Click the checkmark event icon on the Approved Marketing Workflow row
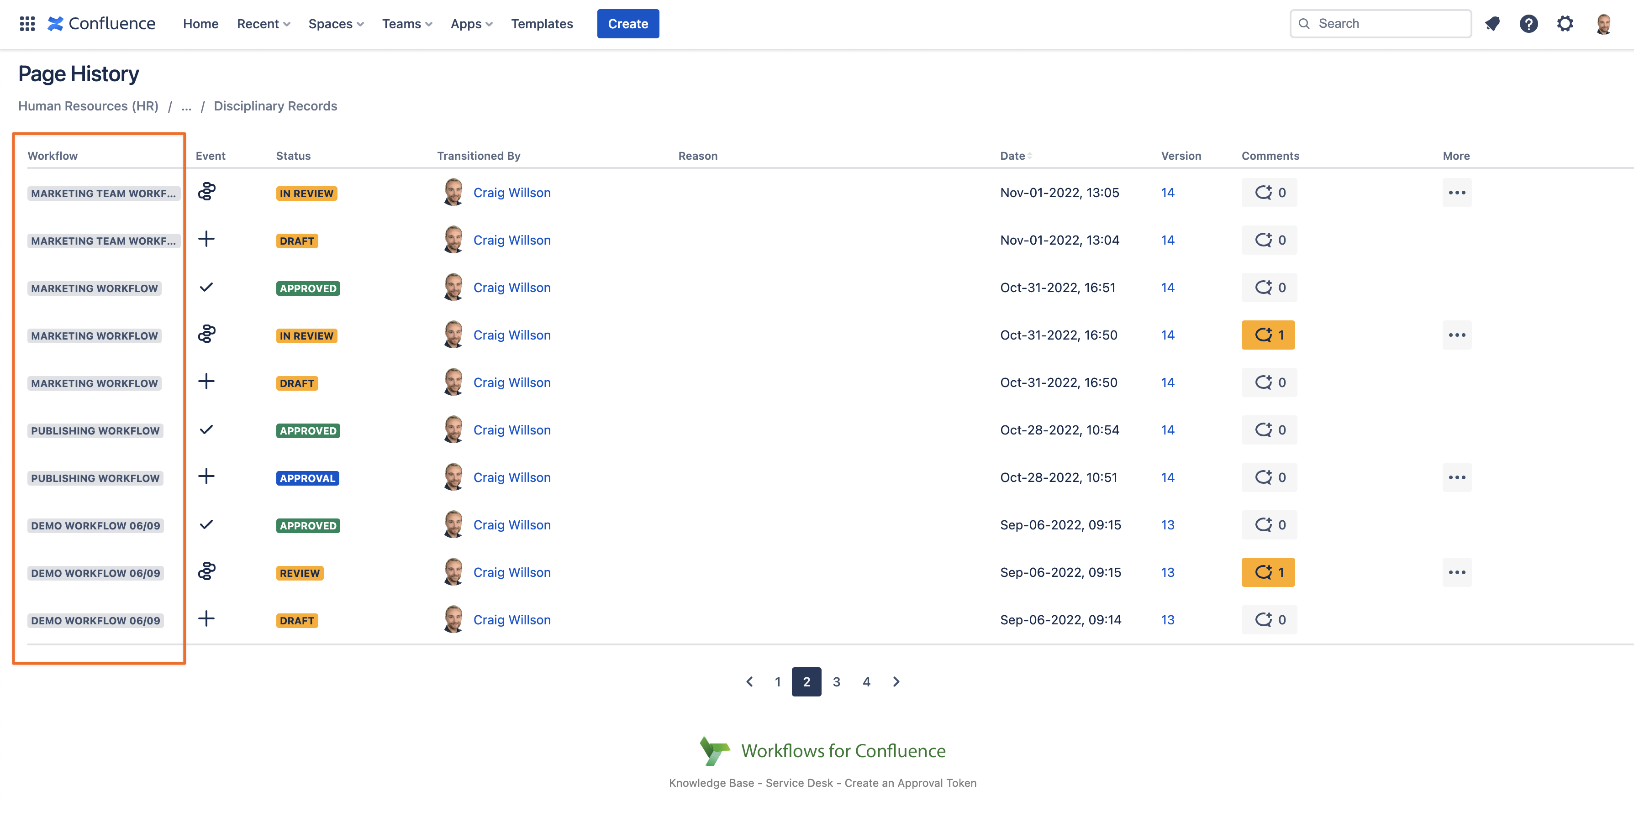Image resolution: width=1634 pixels, height=827 pixels. click(x=206, y=287)
